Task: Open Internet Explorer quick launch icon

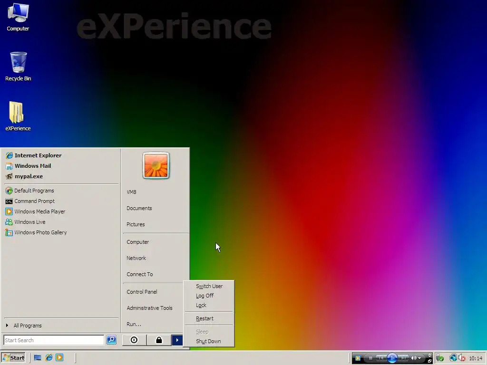Action: (49, 357)
